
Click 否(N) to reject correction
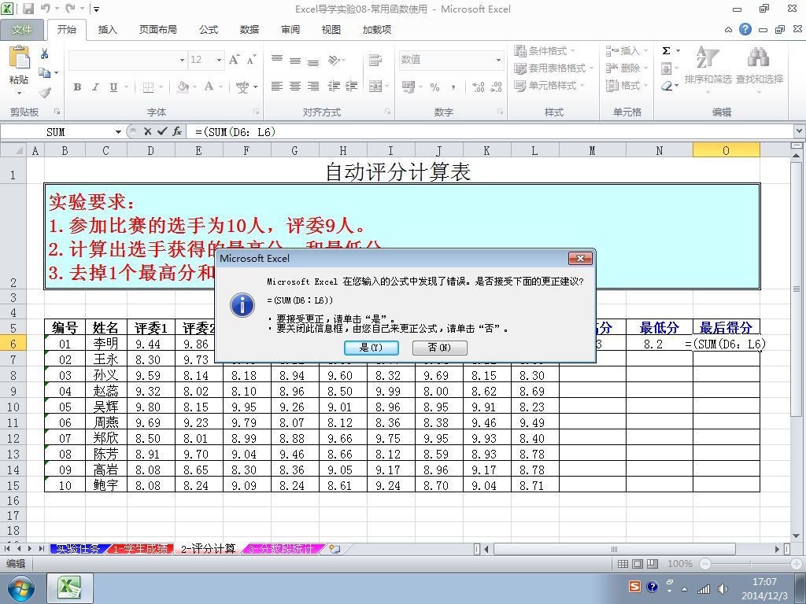pyautogui.click(x=439, y=348)
